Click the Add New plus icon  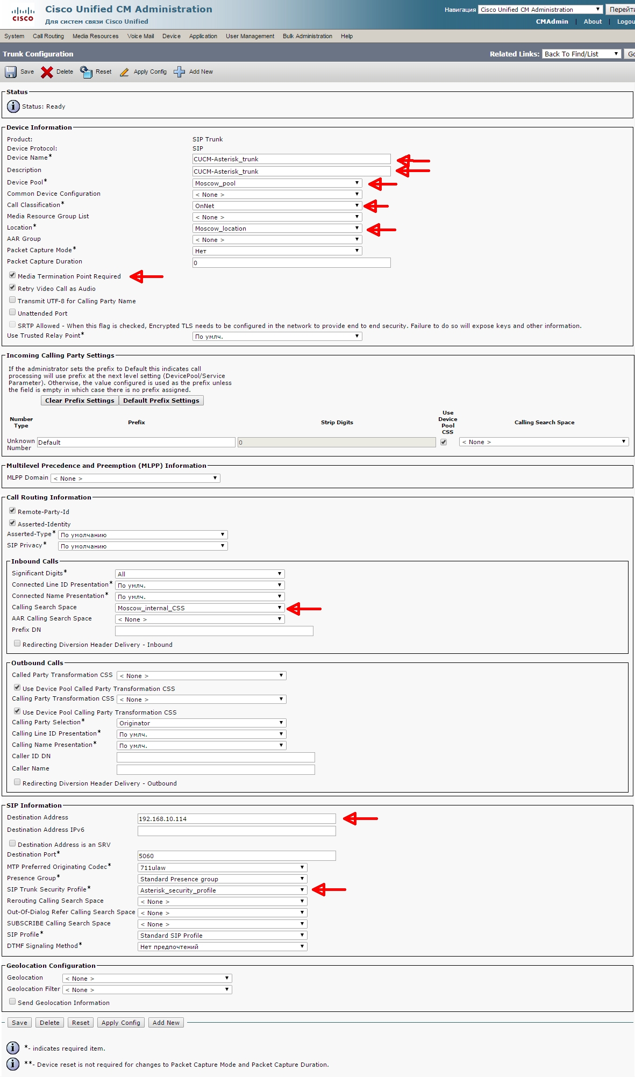pyautogui.click(x=179, y=72)
